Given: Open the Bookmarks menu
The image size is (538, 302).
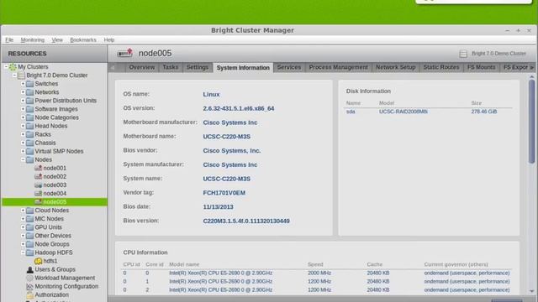Looking at the screenshot, I should click(83, 40).
